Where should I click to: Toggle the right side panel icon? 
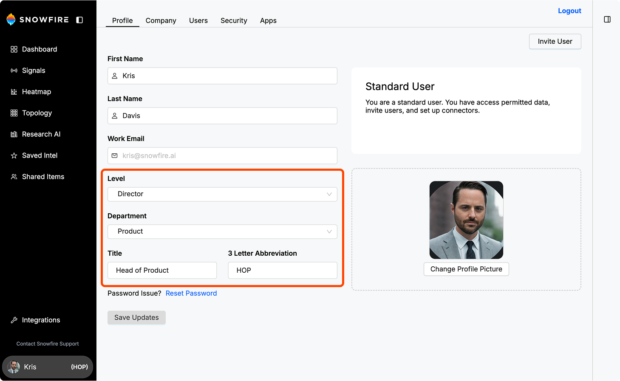[607, 20]
